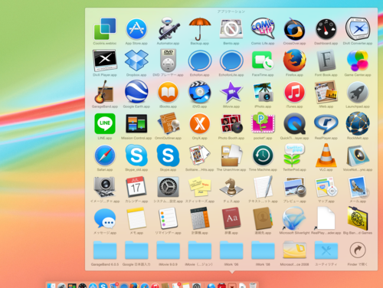Launch the チェス.app chess knight icon

(x=231, y=187)
